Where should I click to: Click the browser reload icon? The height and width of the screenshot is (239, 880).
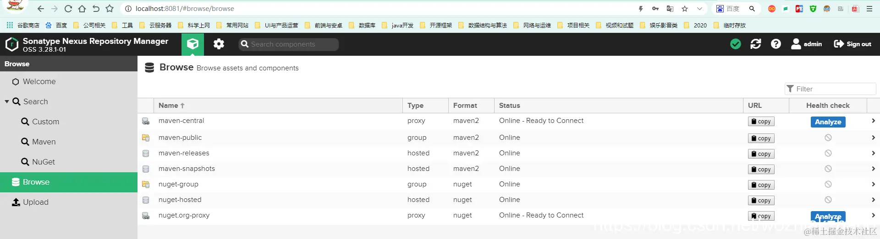pyautogui.click(x=68, y=9)
